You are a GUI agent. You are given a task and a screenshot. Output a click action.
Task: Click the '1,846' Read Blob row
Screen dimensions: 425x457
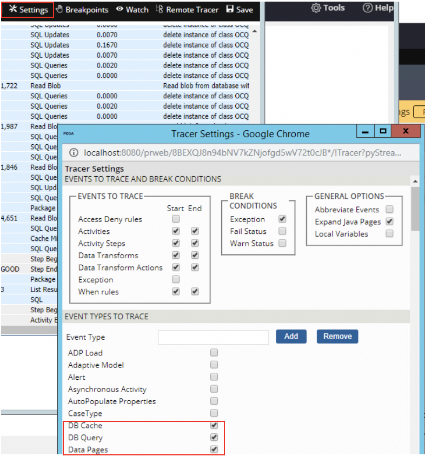click(29, 167)
